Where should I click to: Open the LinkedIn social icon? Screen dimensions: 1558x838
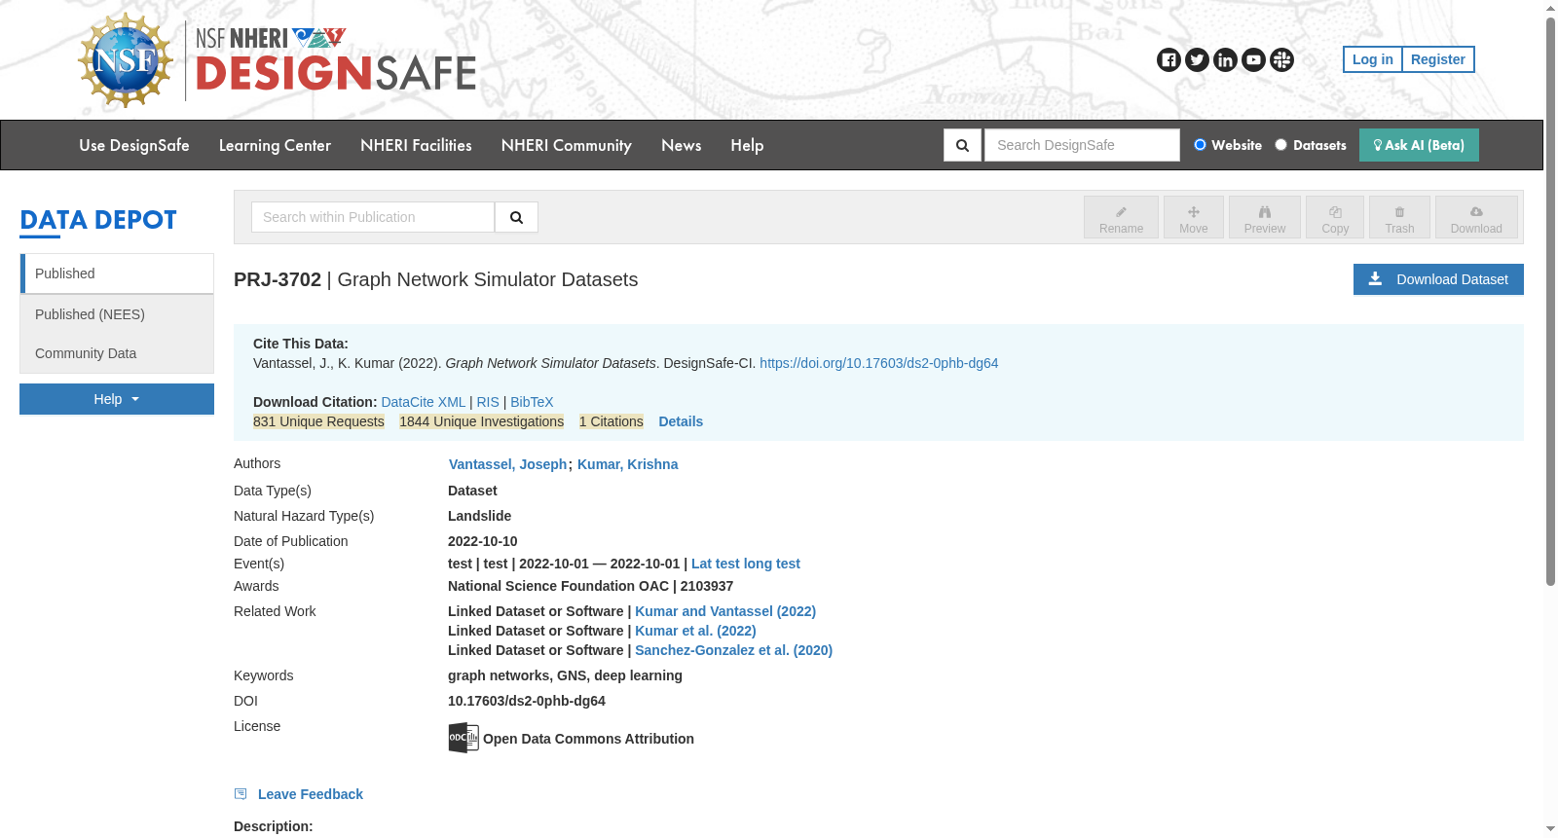coord(1225,60)
